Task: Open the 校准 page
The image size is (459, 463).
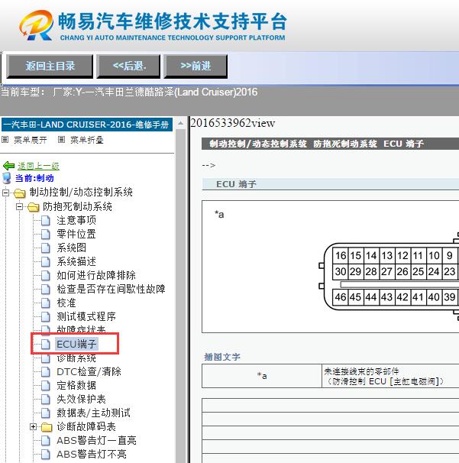Action: coord(66,303)
